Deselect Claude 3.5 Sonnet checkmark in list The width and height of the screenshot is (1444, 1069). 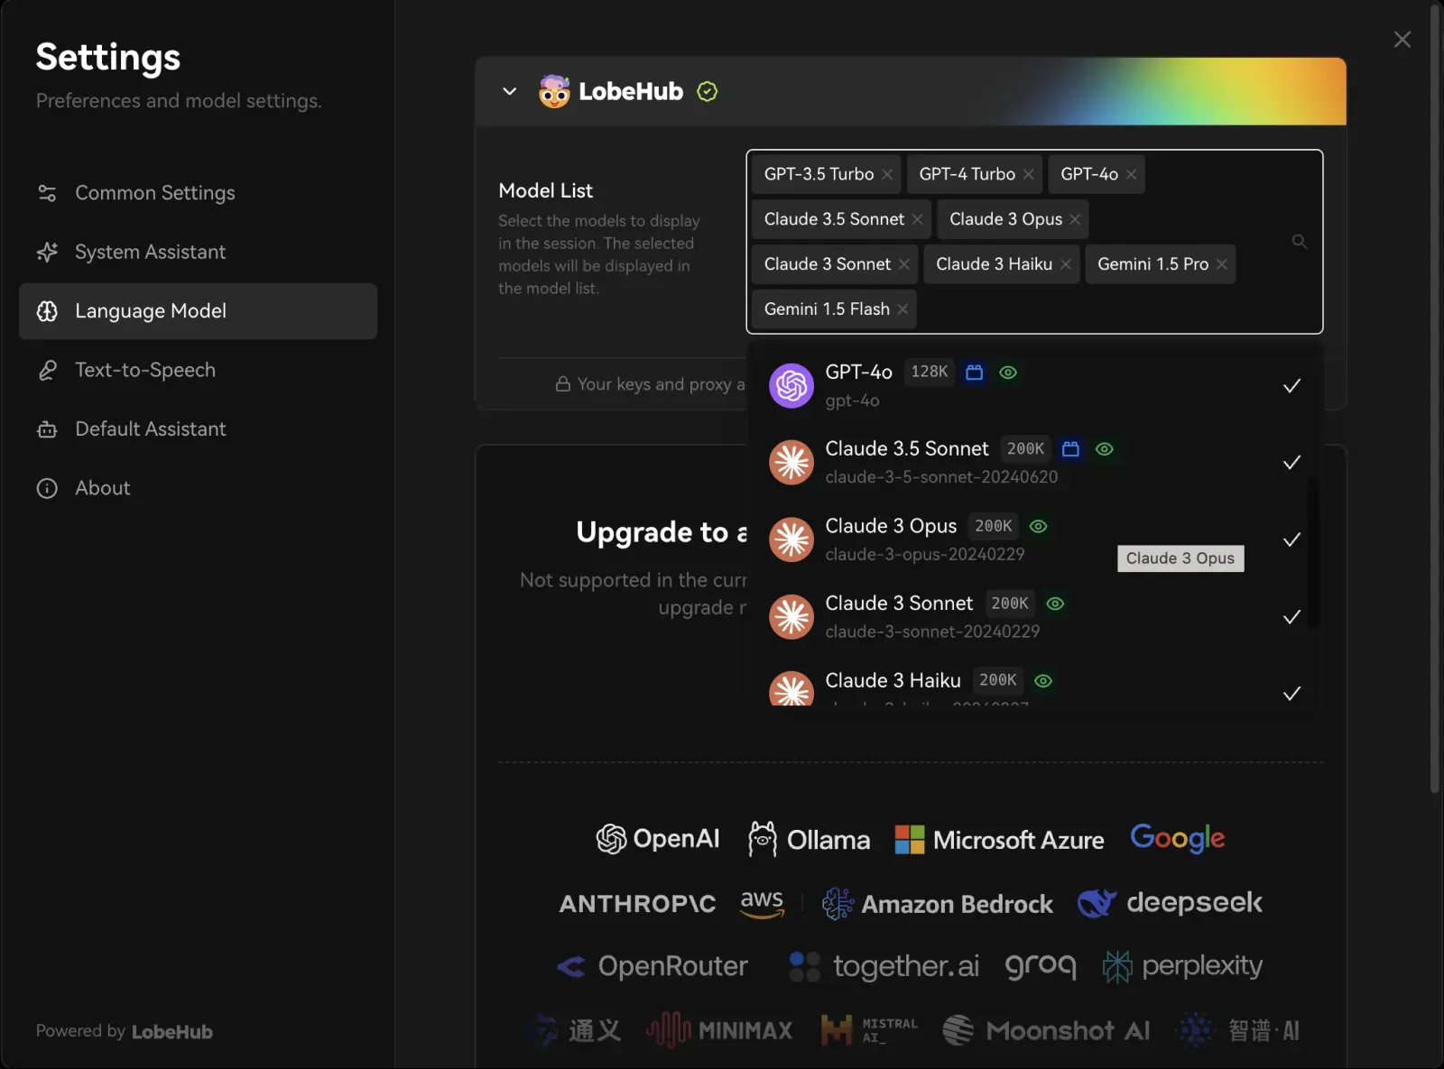[x=1291, y=463]
